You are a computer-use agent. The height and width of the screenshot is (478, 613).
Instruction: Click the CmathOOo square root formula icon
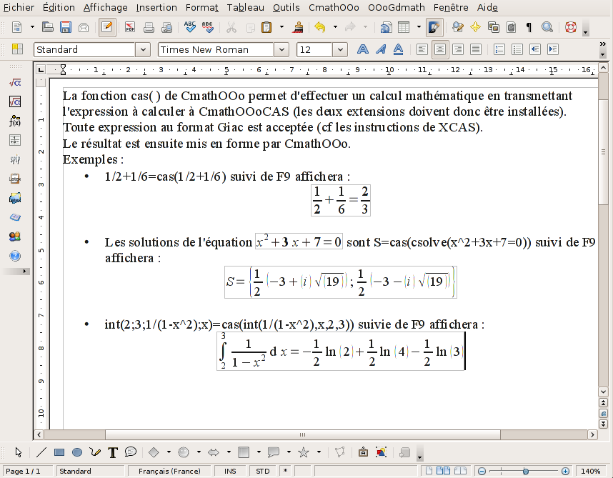pyautogui.click(x=15, y=83)
